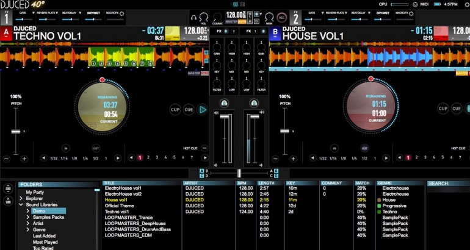The height and width of the screenshot is (250, 470).
Task: Set loop IN point on deck A
Action: (66, 148)
